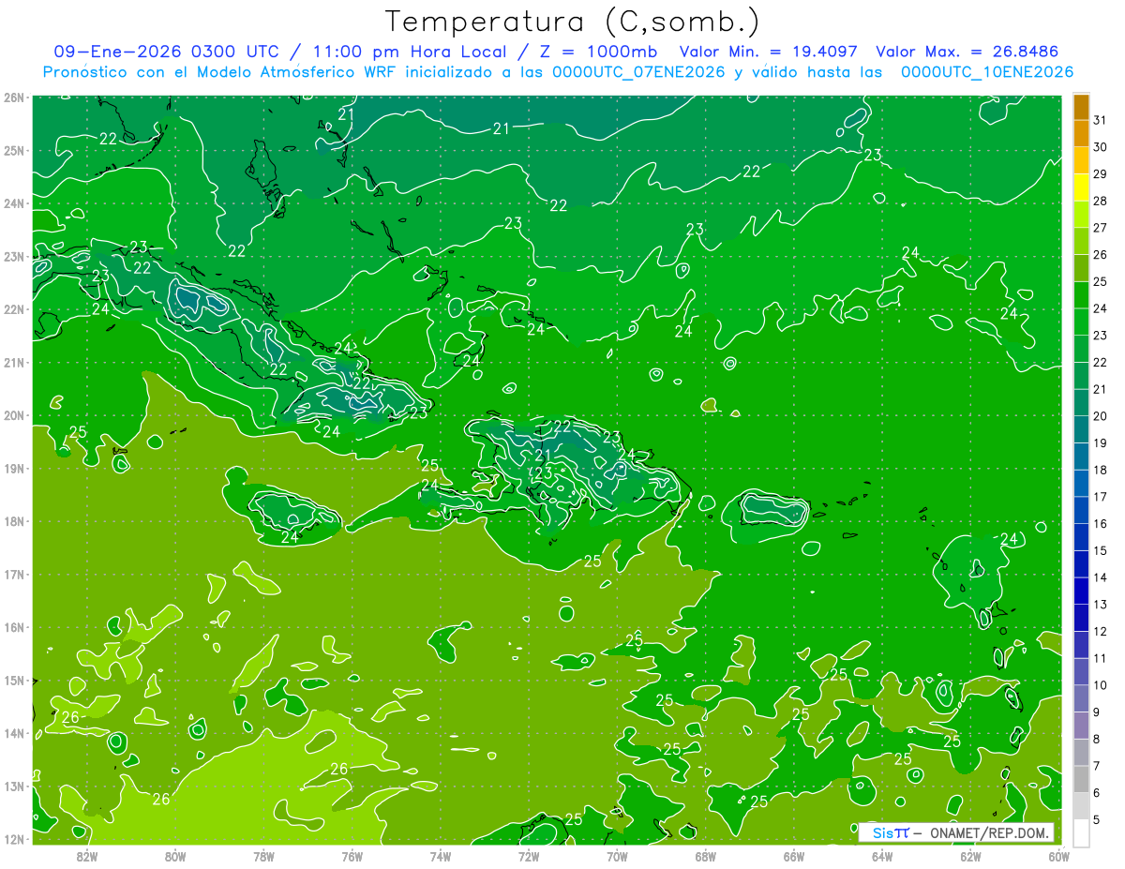Click the "Temperatura (C,somb.)" map title
Screen dimensions: 1125x869
(573, 22)
